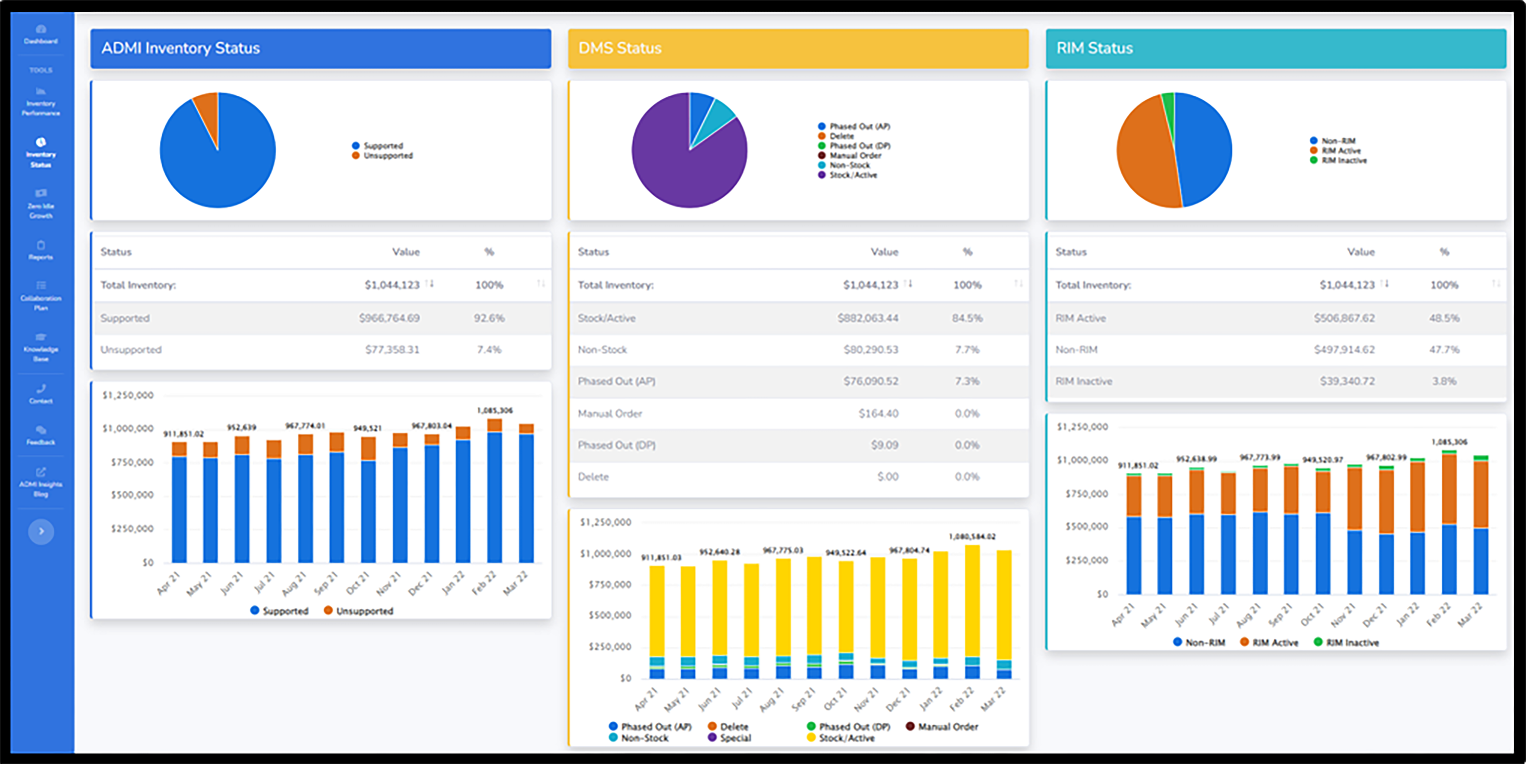This screenshot has height=764, width=1526.
Task: Sort ADMI table by percent arrows
Action: pyautogui.click(x=541, y=284)
